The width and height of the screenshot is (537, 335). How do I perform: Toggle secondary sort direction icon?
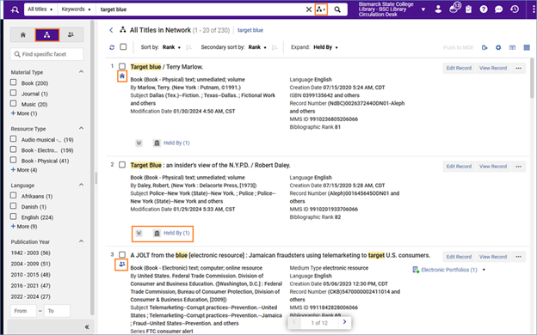point(275,47)
